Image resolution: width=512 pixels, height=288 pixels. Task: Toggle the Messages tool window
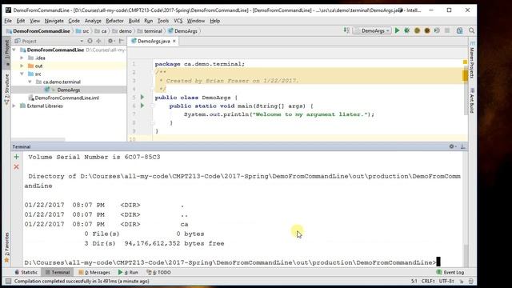[x=94, y=272]
